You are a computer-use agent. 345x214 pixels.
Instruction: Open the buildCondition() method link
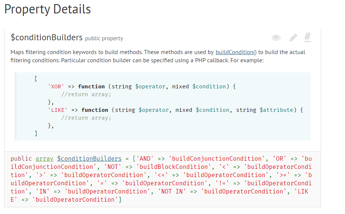(x=236, y=52)
